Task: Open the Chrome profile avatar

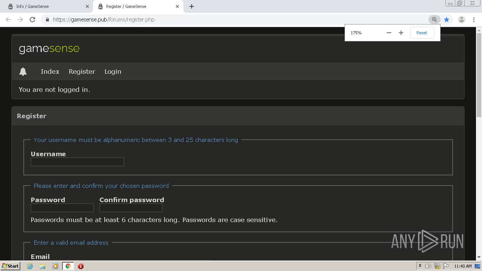Action: point(461,20)
